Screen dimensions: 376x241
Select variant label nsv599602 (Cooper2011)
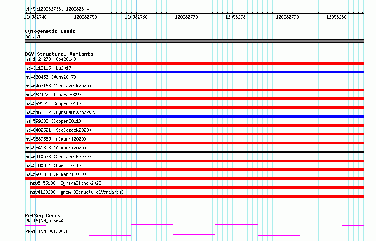(x=53, y=121)
